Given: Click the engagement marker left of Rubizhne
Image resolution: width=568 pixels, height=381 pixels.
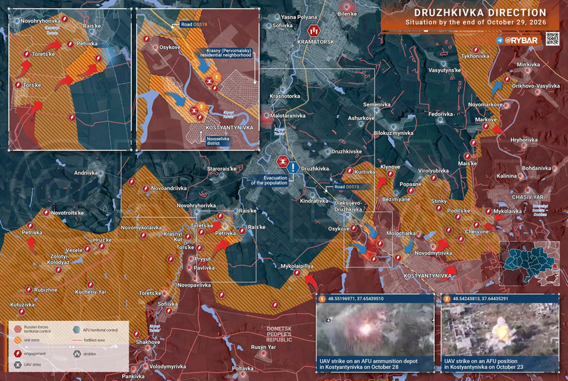Looking at the screenshot, I should tap(29, 289).
